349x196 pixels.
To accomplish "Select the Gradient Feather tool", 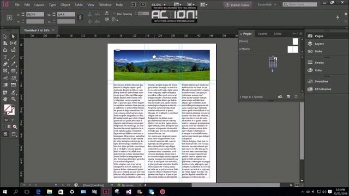I will (x=13, y=85).
